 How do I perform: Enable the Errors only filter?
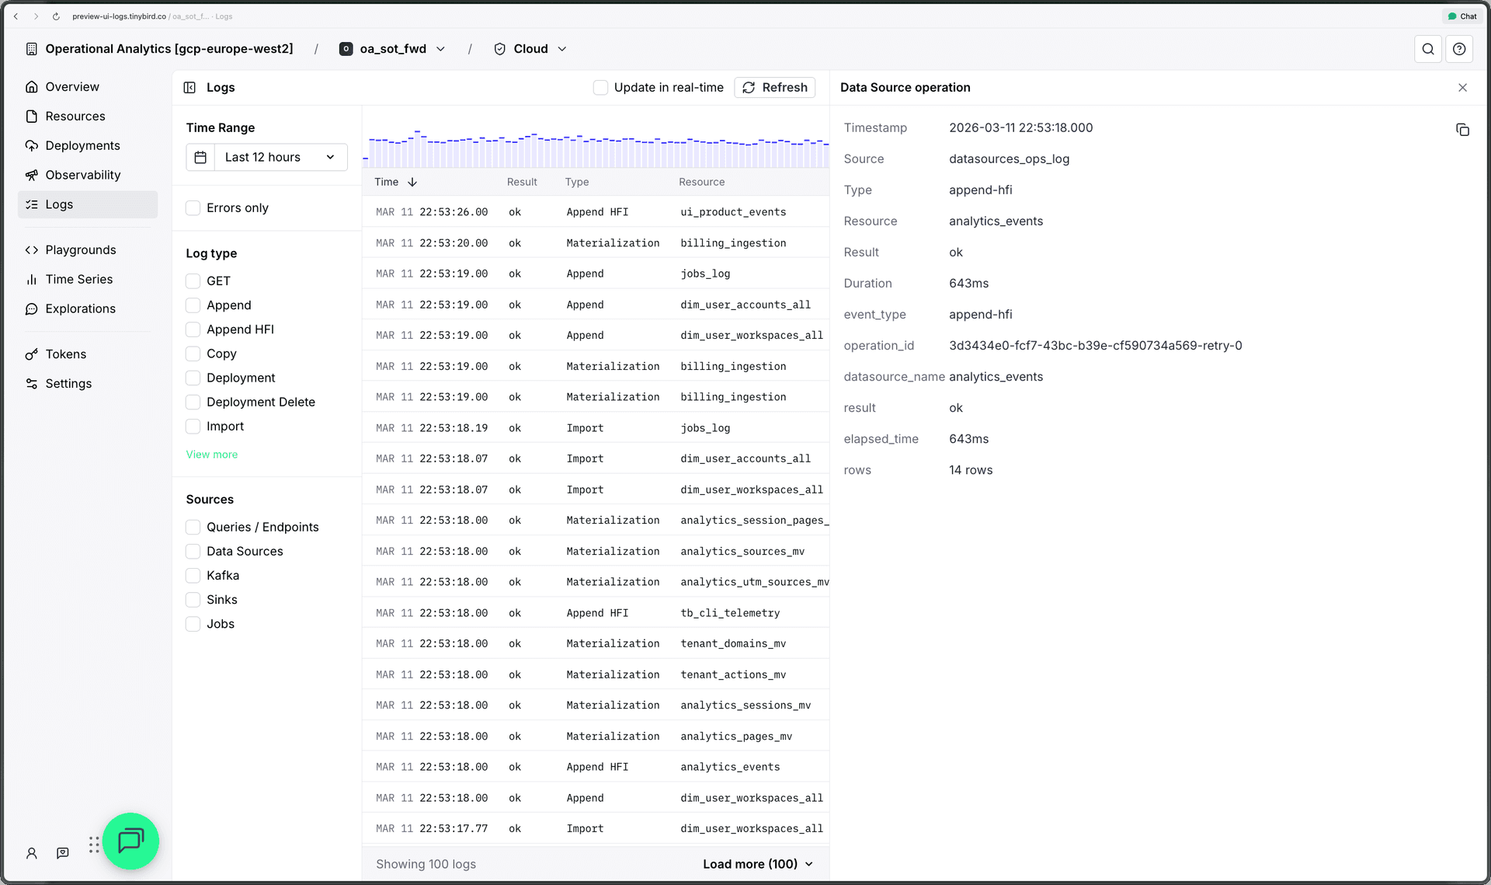tap(193, 207)
